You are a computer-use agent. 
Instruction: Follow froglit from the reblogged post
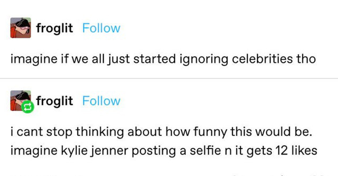coord(101,101)
